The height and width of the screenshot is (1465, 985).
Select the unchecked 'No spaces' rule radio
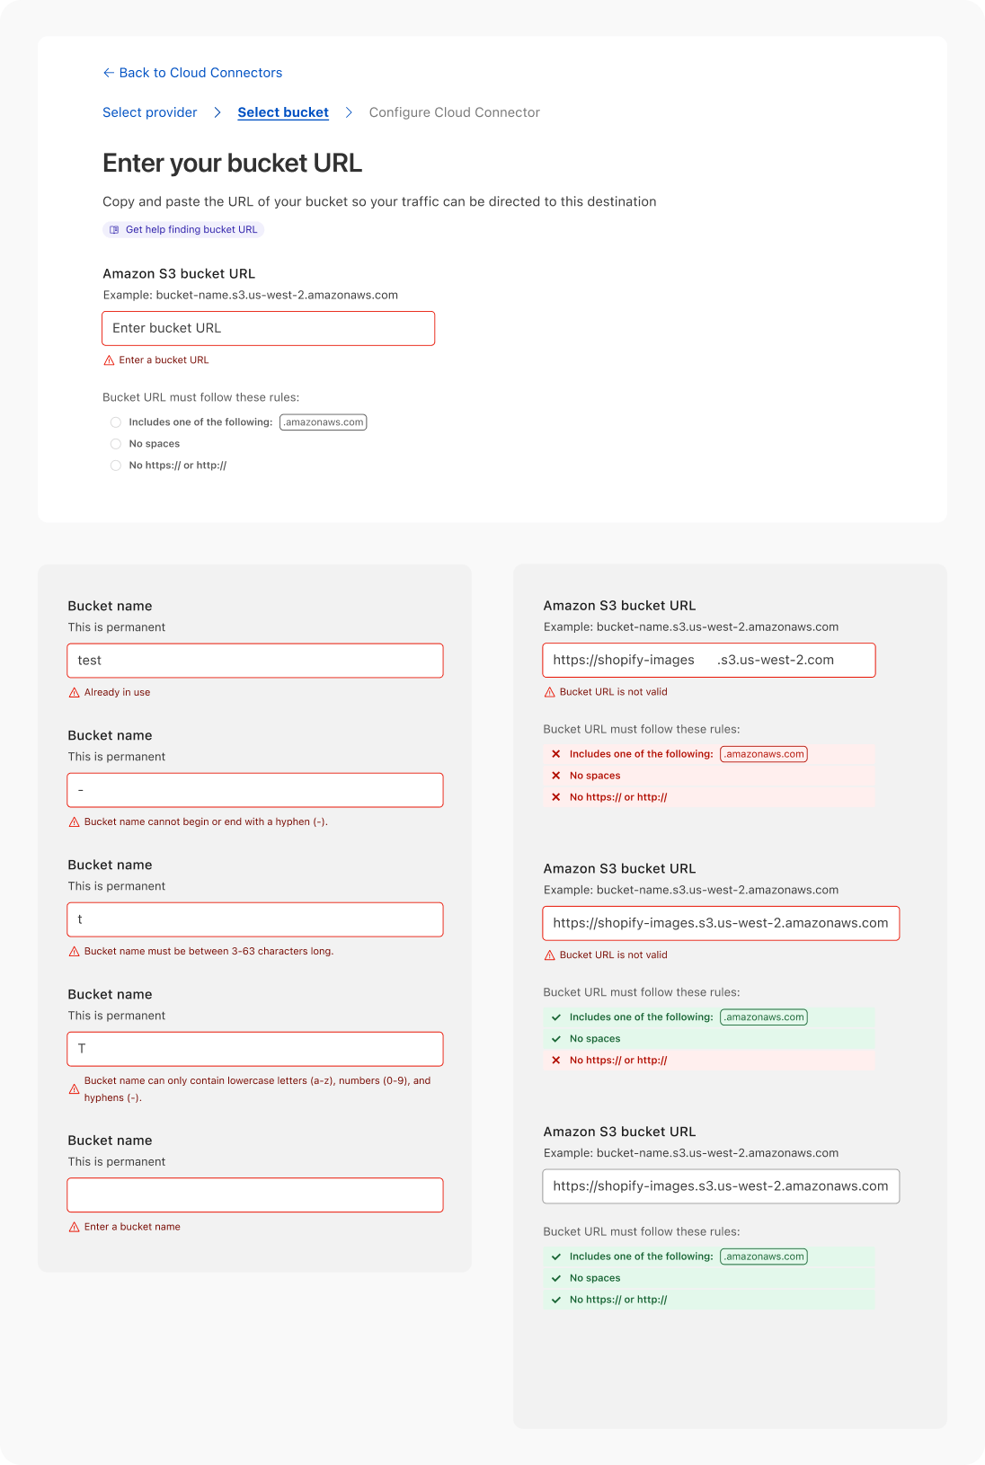pyautogui.click(x=116, y=444)
